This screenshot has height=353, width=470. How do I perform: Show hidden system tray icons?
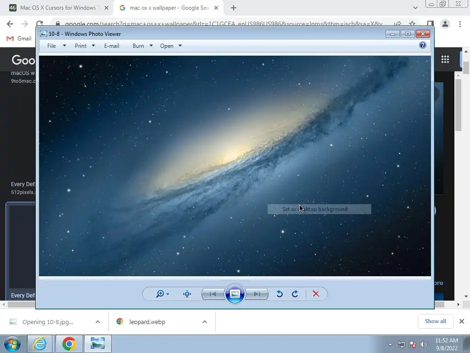tap(390, 344)
